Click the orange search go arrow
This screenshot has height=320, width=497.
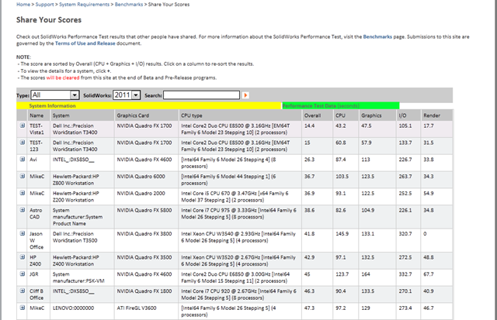[x=245, y=95]
